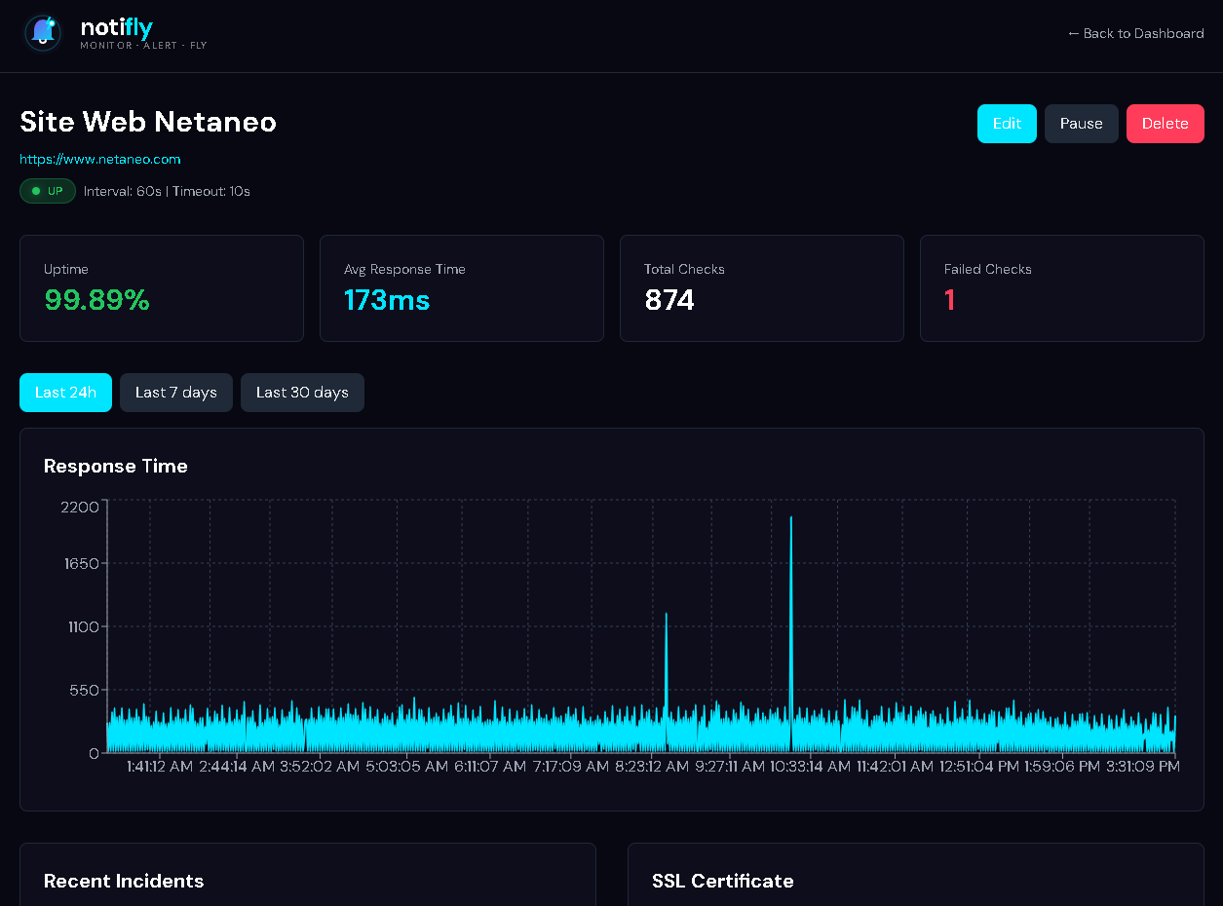Click the Response Time chart title
Image resolution: width=1223 pixels, height=906 pixels.
tap(115, 466)
